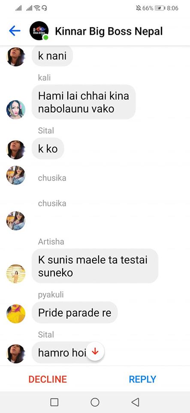Decline the message request

48,379
